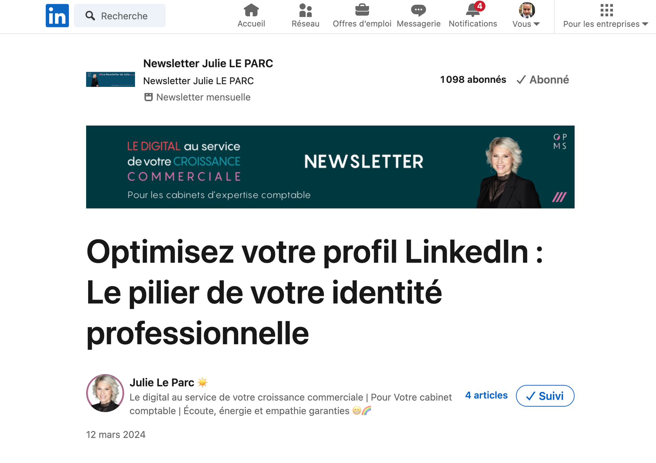Click the 1098 abonnés subscriber count

pos(473,80)
